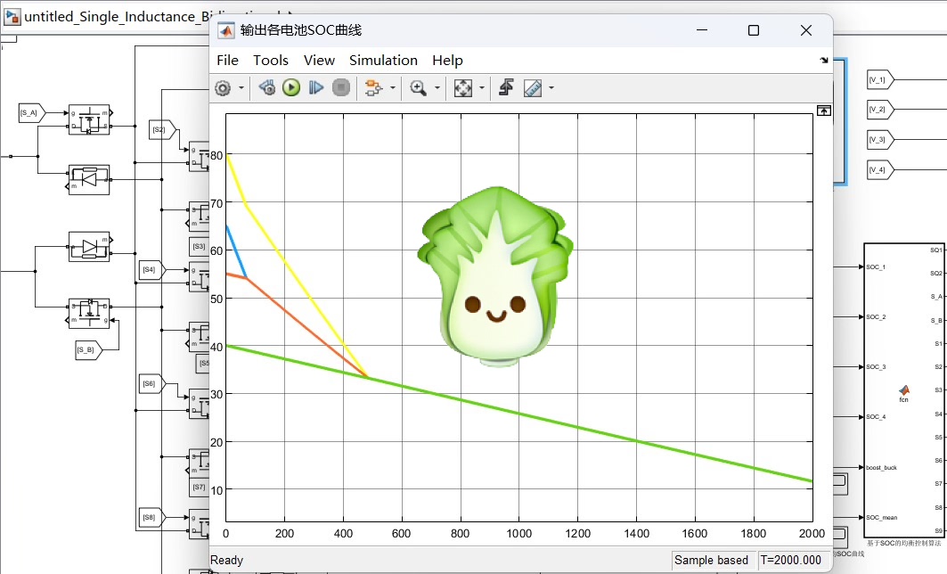Toggle the Cursor Measurements ruler icon

(x=533, y=88)
